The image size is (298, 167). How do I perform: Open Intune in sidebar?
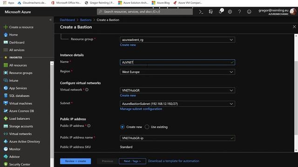click(14, 80)
